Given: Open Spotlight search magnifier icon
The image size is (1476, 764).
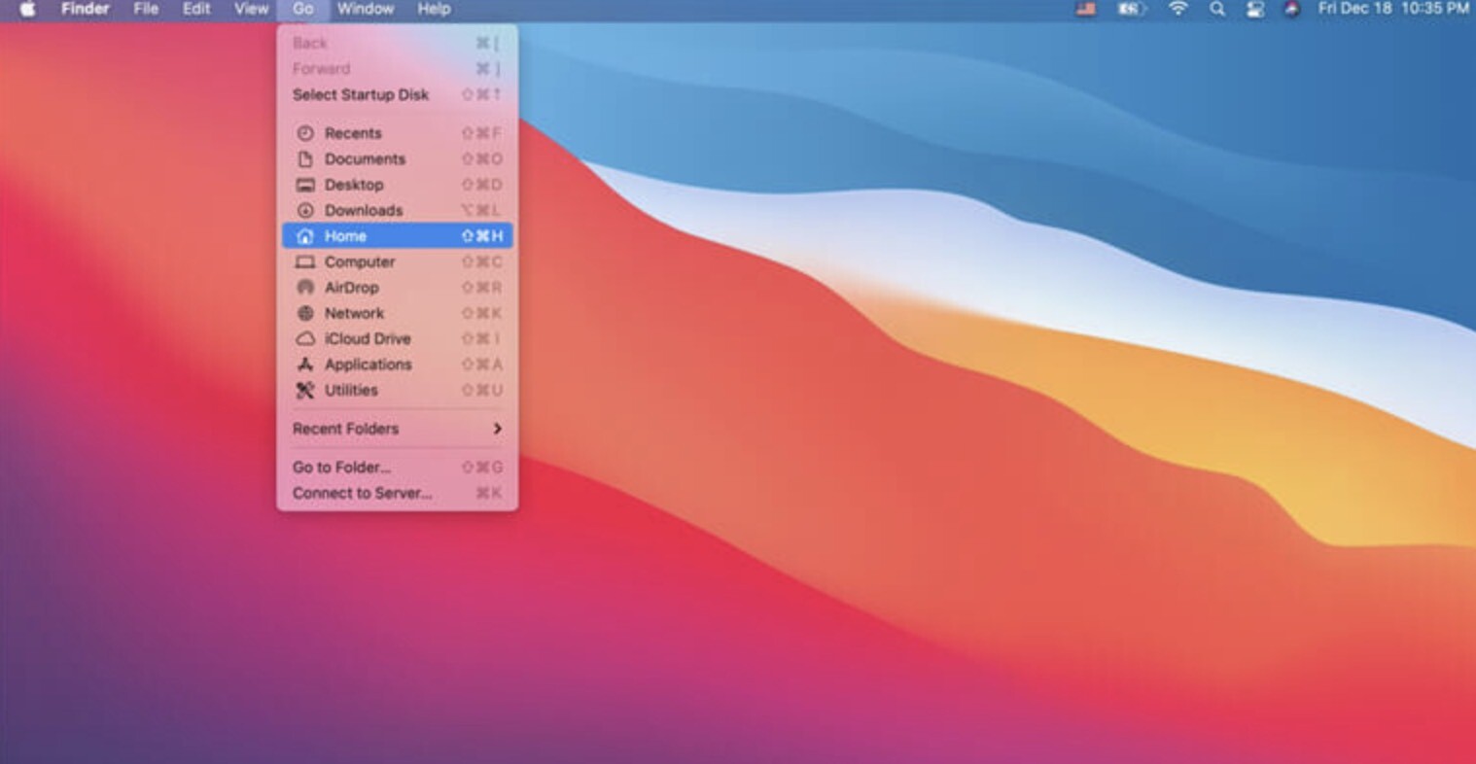Looking at the screenshot, I should pos(1216,9).
